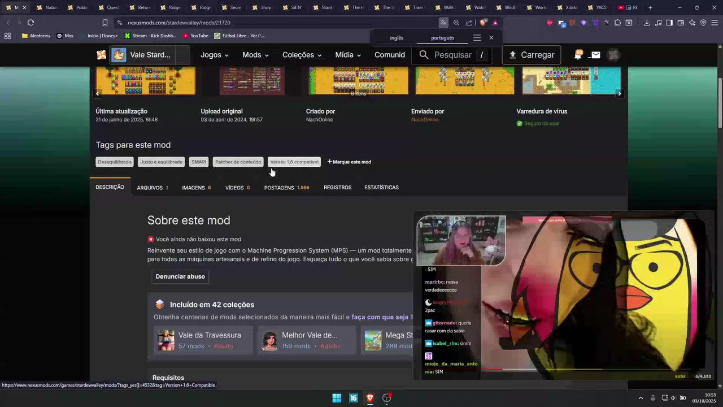The height and width of the screenshot is (407, 723).
Task: Open the Leo AI sparkle icon
Action: pos(692,23)
